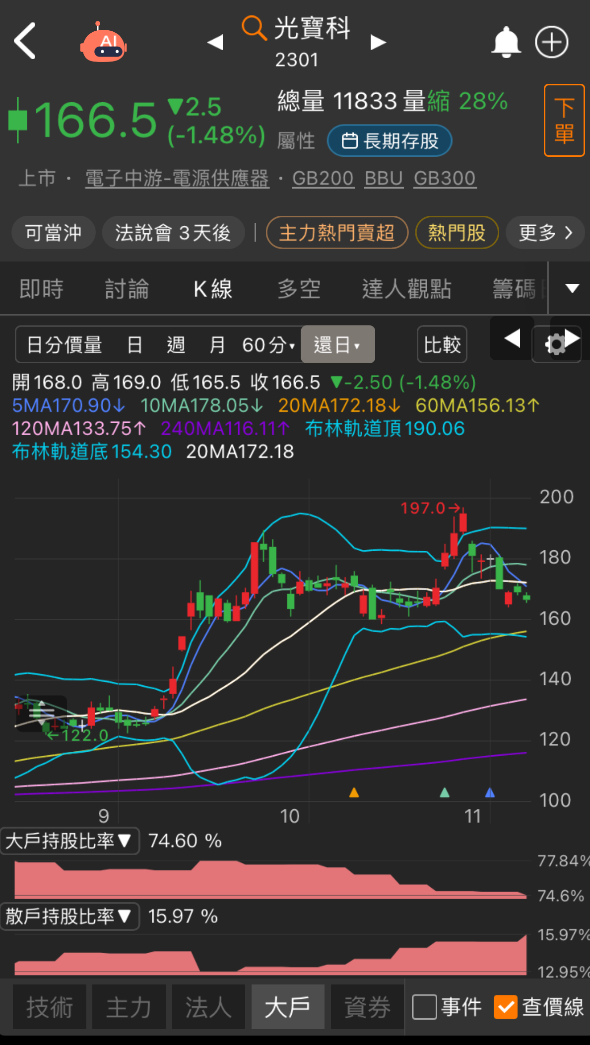The width and height of the screenshot is (590, 1045).
Task: Open 大戶持股比率 indicator dropdown
Action: tap(69, 841)
